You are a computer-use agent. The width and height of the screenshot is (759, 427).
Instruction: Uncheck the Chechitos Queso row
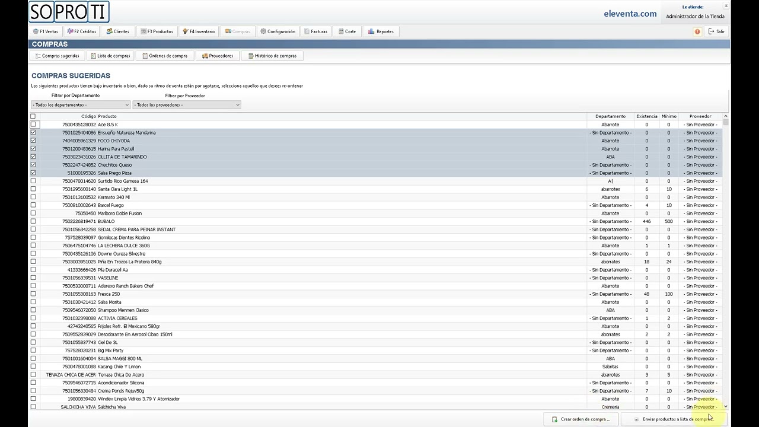click(33, 165)
